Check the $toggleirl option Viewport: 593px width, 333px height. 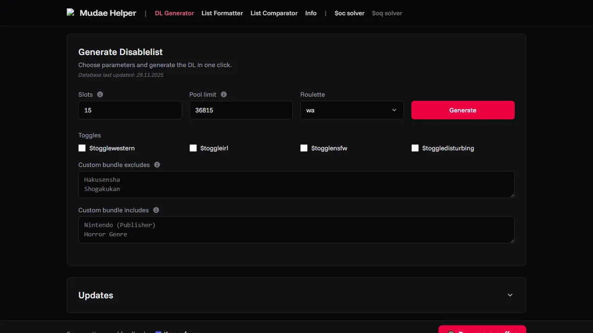[x=193, y=148]
